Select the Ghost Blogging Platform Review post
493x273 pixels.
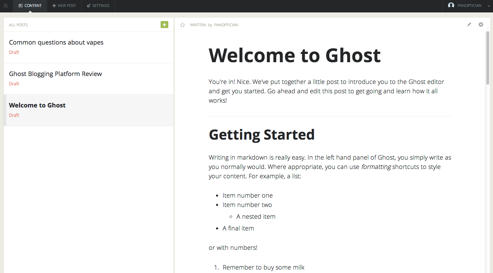89,79
